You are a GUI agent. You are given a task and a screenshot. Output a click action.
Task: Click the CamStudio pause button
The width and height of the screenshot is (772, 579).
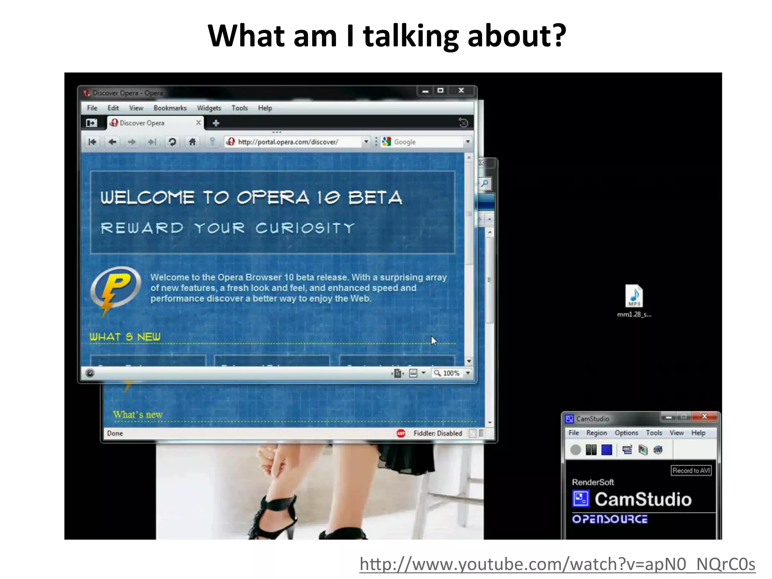coord(591,450)
